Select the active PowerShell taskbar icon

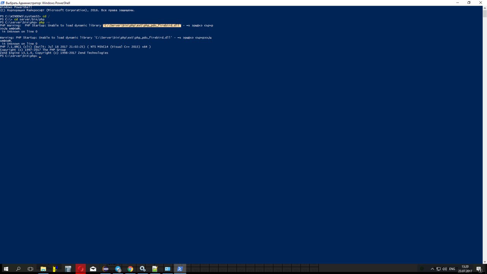180,269
